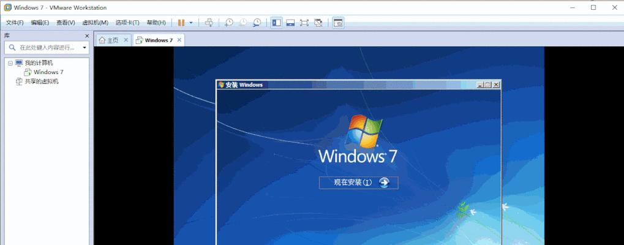Switch to the 主页 tab
The width and height of the screenshot is (624, 245).
tap(113, 40)
